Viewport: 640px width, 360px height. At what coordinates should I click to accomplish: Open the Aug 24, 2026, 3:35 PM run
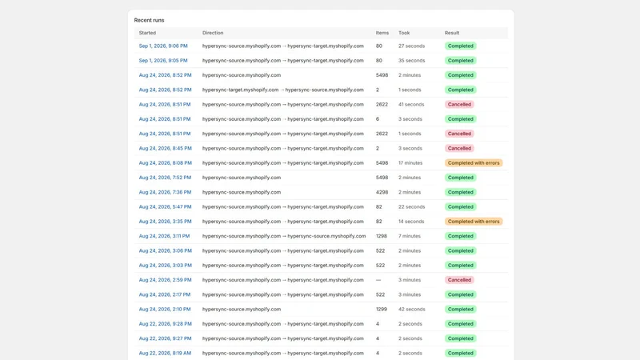[x=165, y=222]
